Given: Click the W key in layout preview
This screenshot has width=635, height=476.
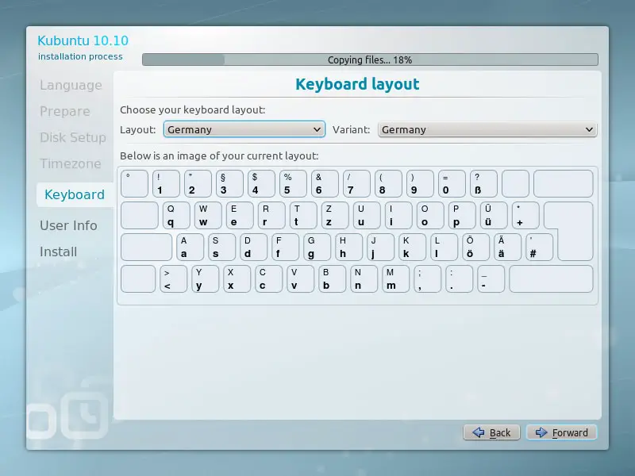Looking at the screenshot, I should pos(208,215).
